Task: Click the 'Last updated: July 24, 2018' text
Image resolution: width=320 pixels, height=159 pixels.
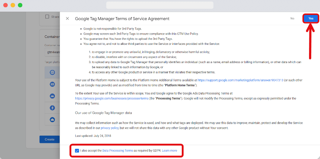Action: 93,136
